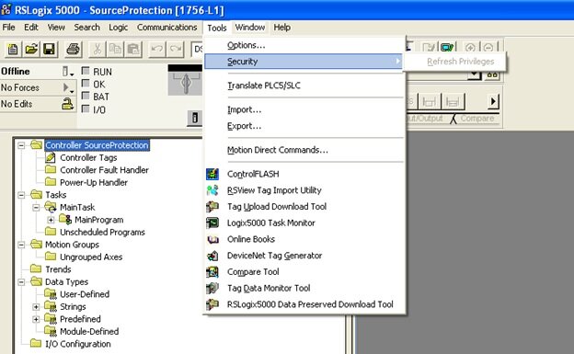The image size is (574, 354).
Task: Choose Export... from the Tools menu
Action: [304, 126]
